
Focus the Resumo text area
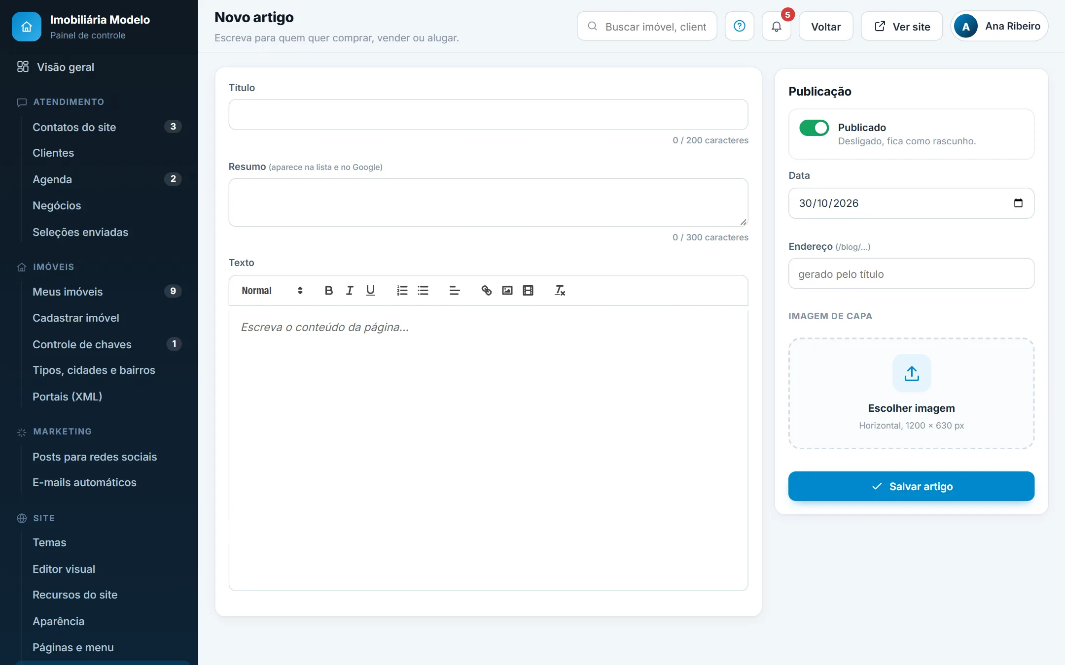(x=488, y=202)
